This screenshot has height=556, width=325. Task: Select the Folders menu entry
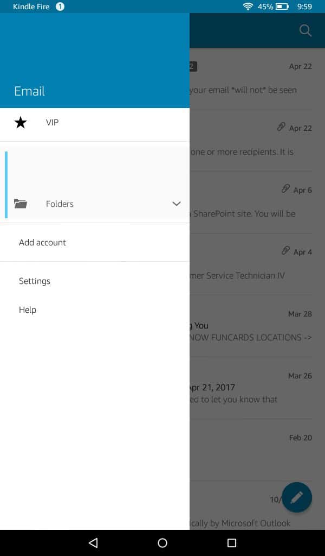tap(60, 204)
